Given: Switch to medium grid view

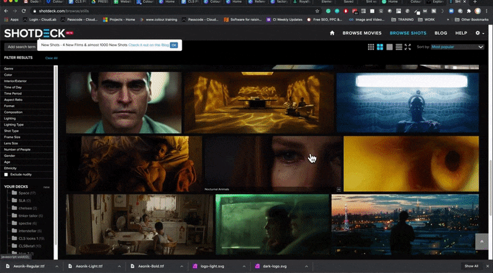Looking at the screenshot, I should click(380, 47).
